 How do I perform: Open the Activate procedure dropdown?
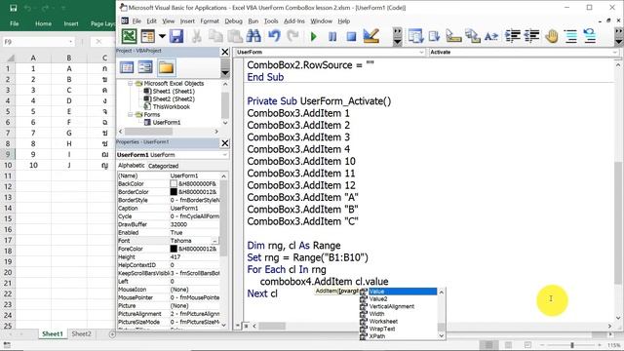pyautogui.click(x=615, y=52)
